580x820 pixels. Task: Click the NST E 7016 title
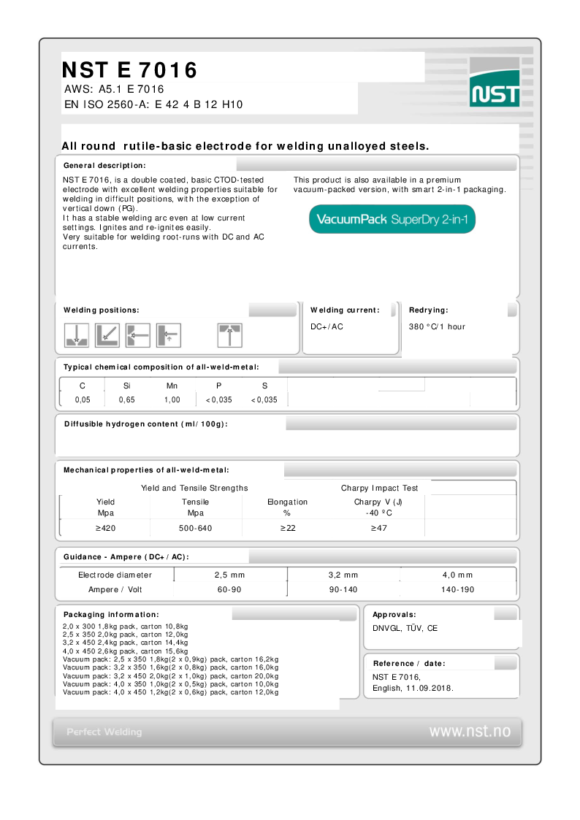(x=130, y=70)
